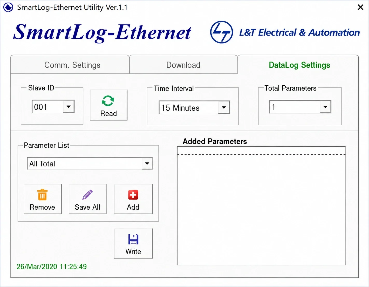Viewport: 369px width, 287px height.
Task: Expand the Total Parameters dropdown arrow
Action: pos(325,107)
